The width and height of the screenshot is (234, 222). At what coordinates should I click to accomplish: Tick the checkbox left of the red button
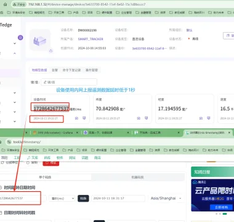pos(28,163)
